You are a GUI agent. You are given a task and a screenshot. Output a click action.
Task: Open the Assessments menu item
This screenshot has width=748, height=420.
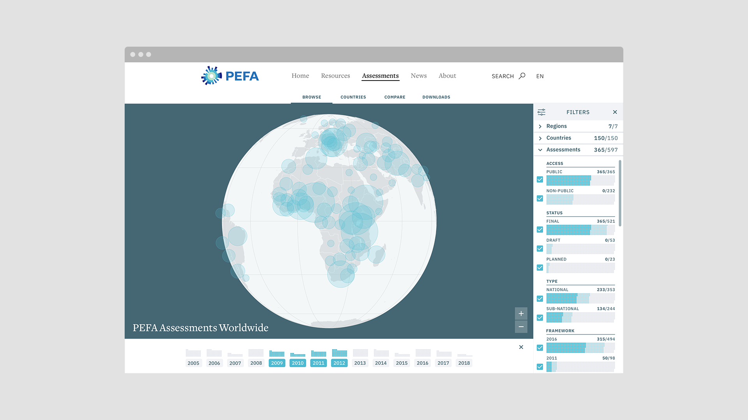click(380, 76)
